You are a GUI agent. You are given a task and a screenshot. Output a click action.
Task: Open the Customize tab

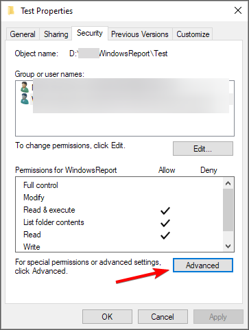tap(193, 34)
